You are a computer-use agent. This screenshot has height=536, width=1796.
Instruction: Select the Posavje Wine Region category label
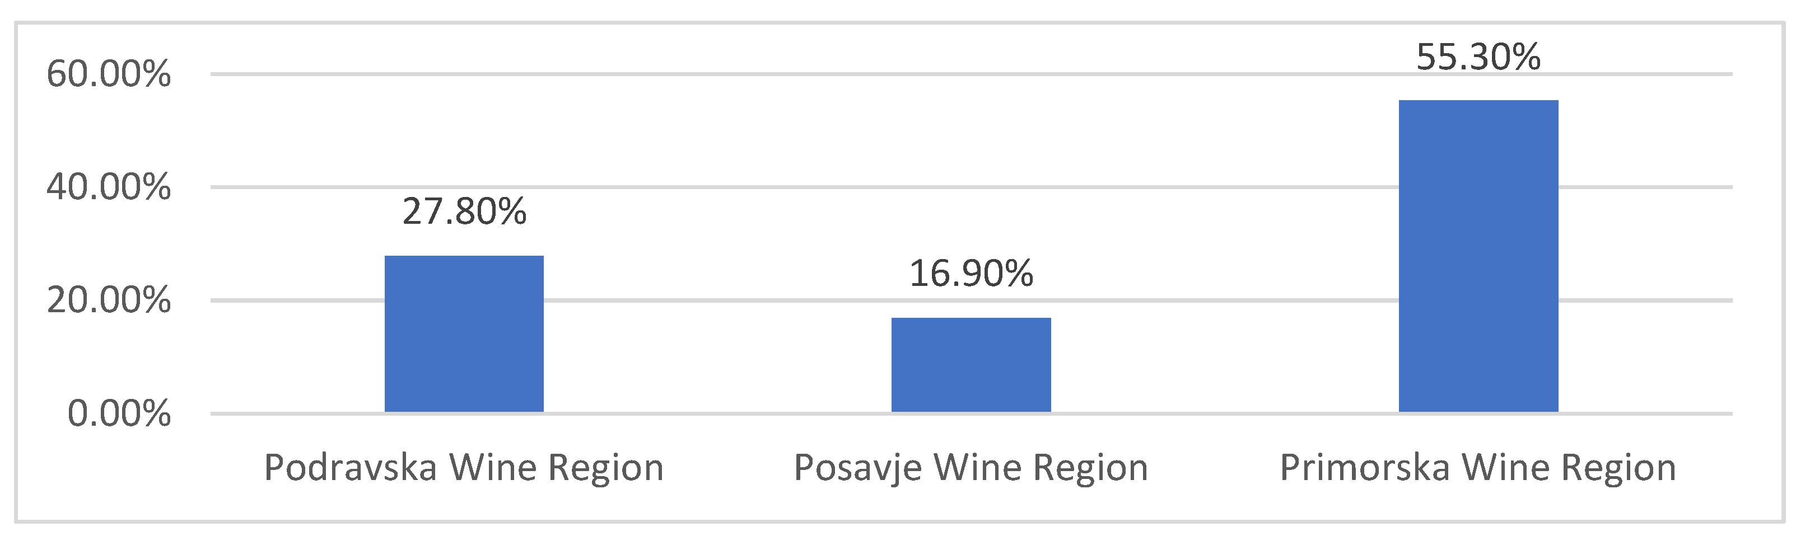click(x=971, y=467)
